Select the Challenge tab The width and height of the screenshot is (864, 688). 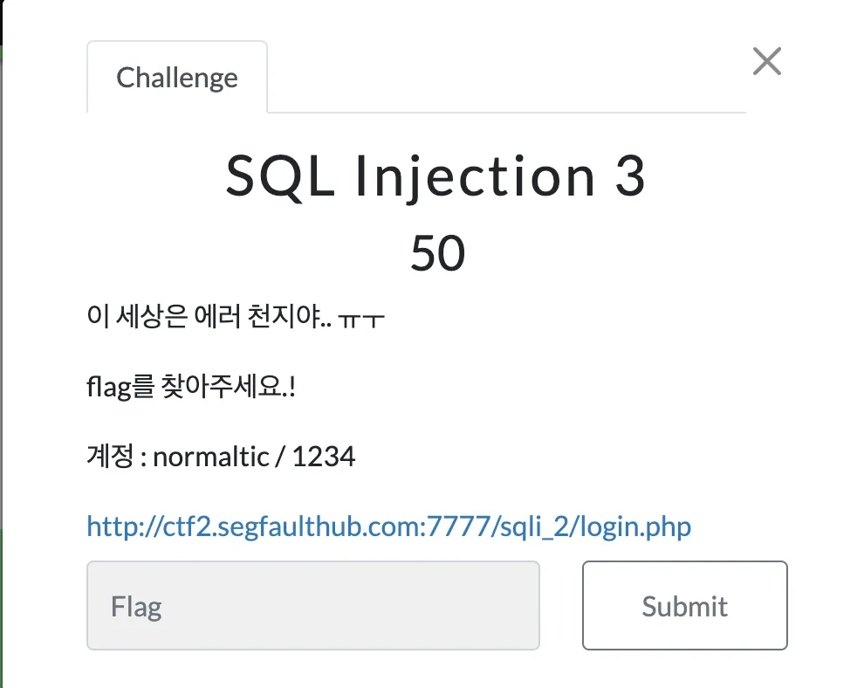[177, 77]
